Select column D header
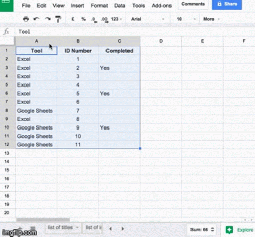The image size is (255, 237). tap(161, 41)
